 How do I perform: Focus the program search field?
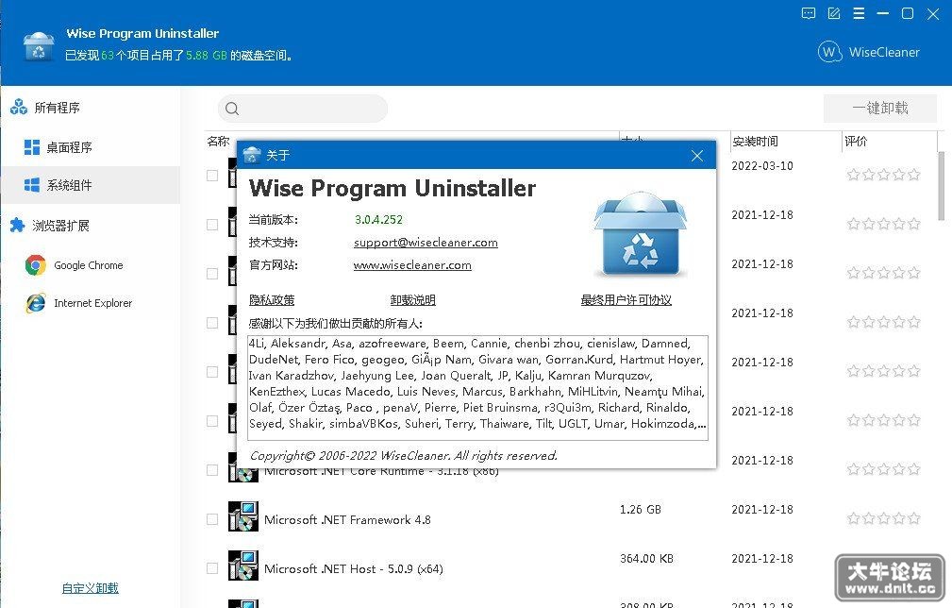(x=302, y=109)
